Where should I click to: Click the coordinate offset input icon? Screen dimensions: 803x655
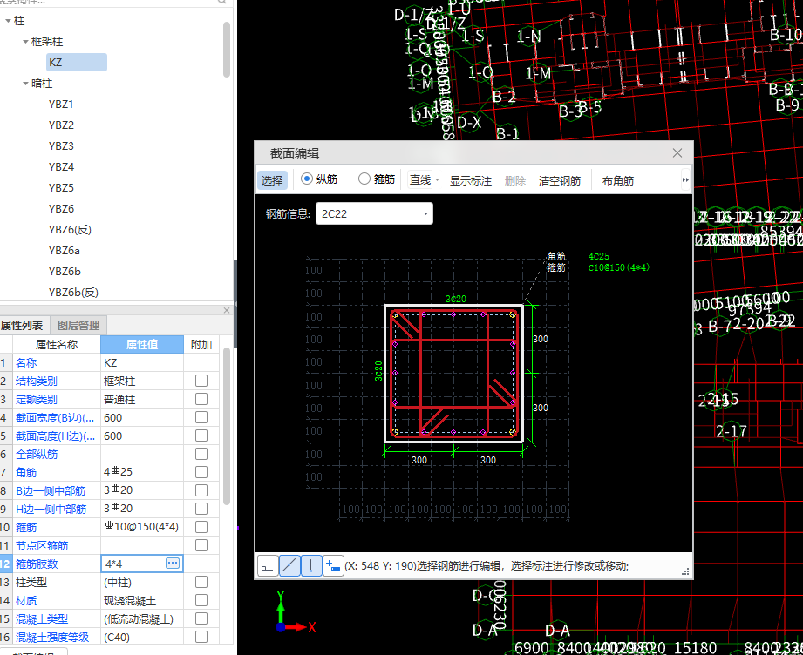coord(333,565)
